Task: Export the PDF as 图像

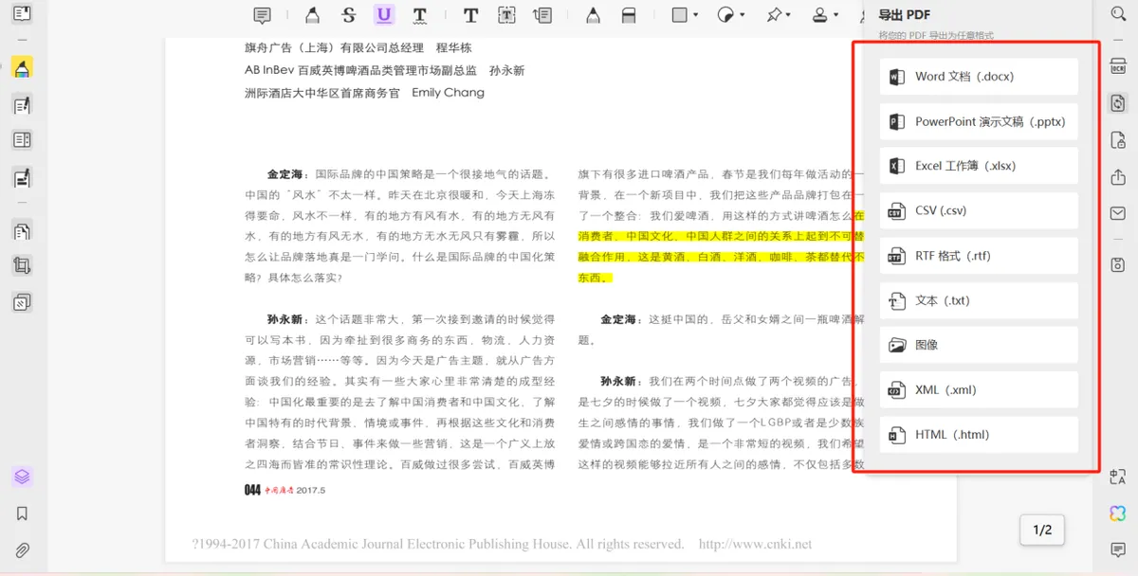Action: 979,345
